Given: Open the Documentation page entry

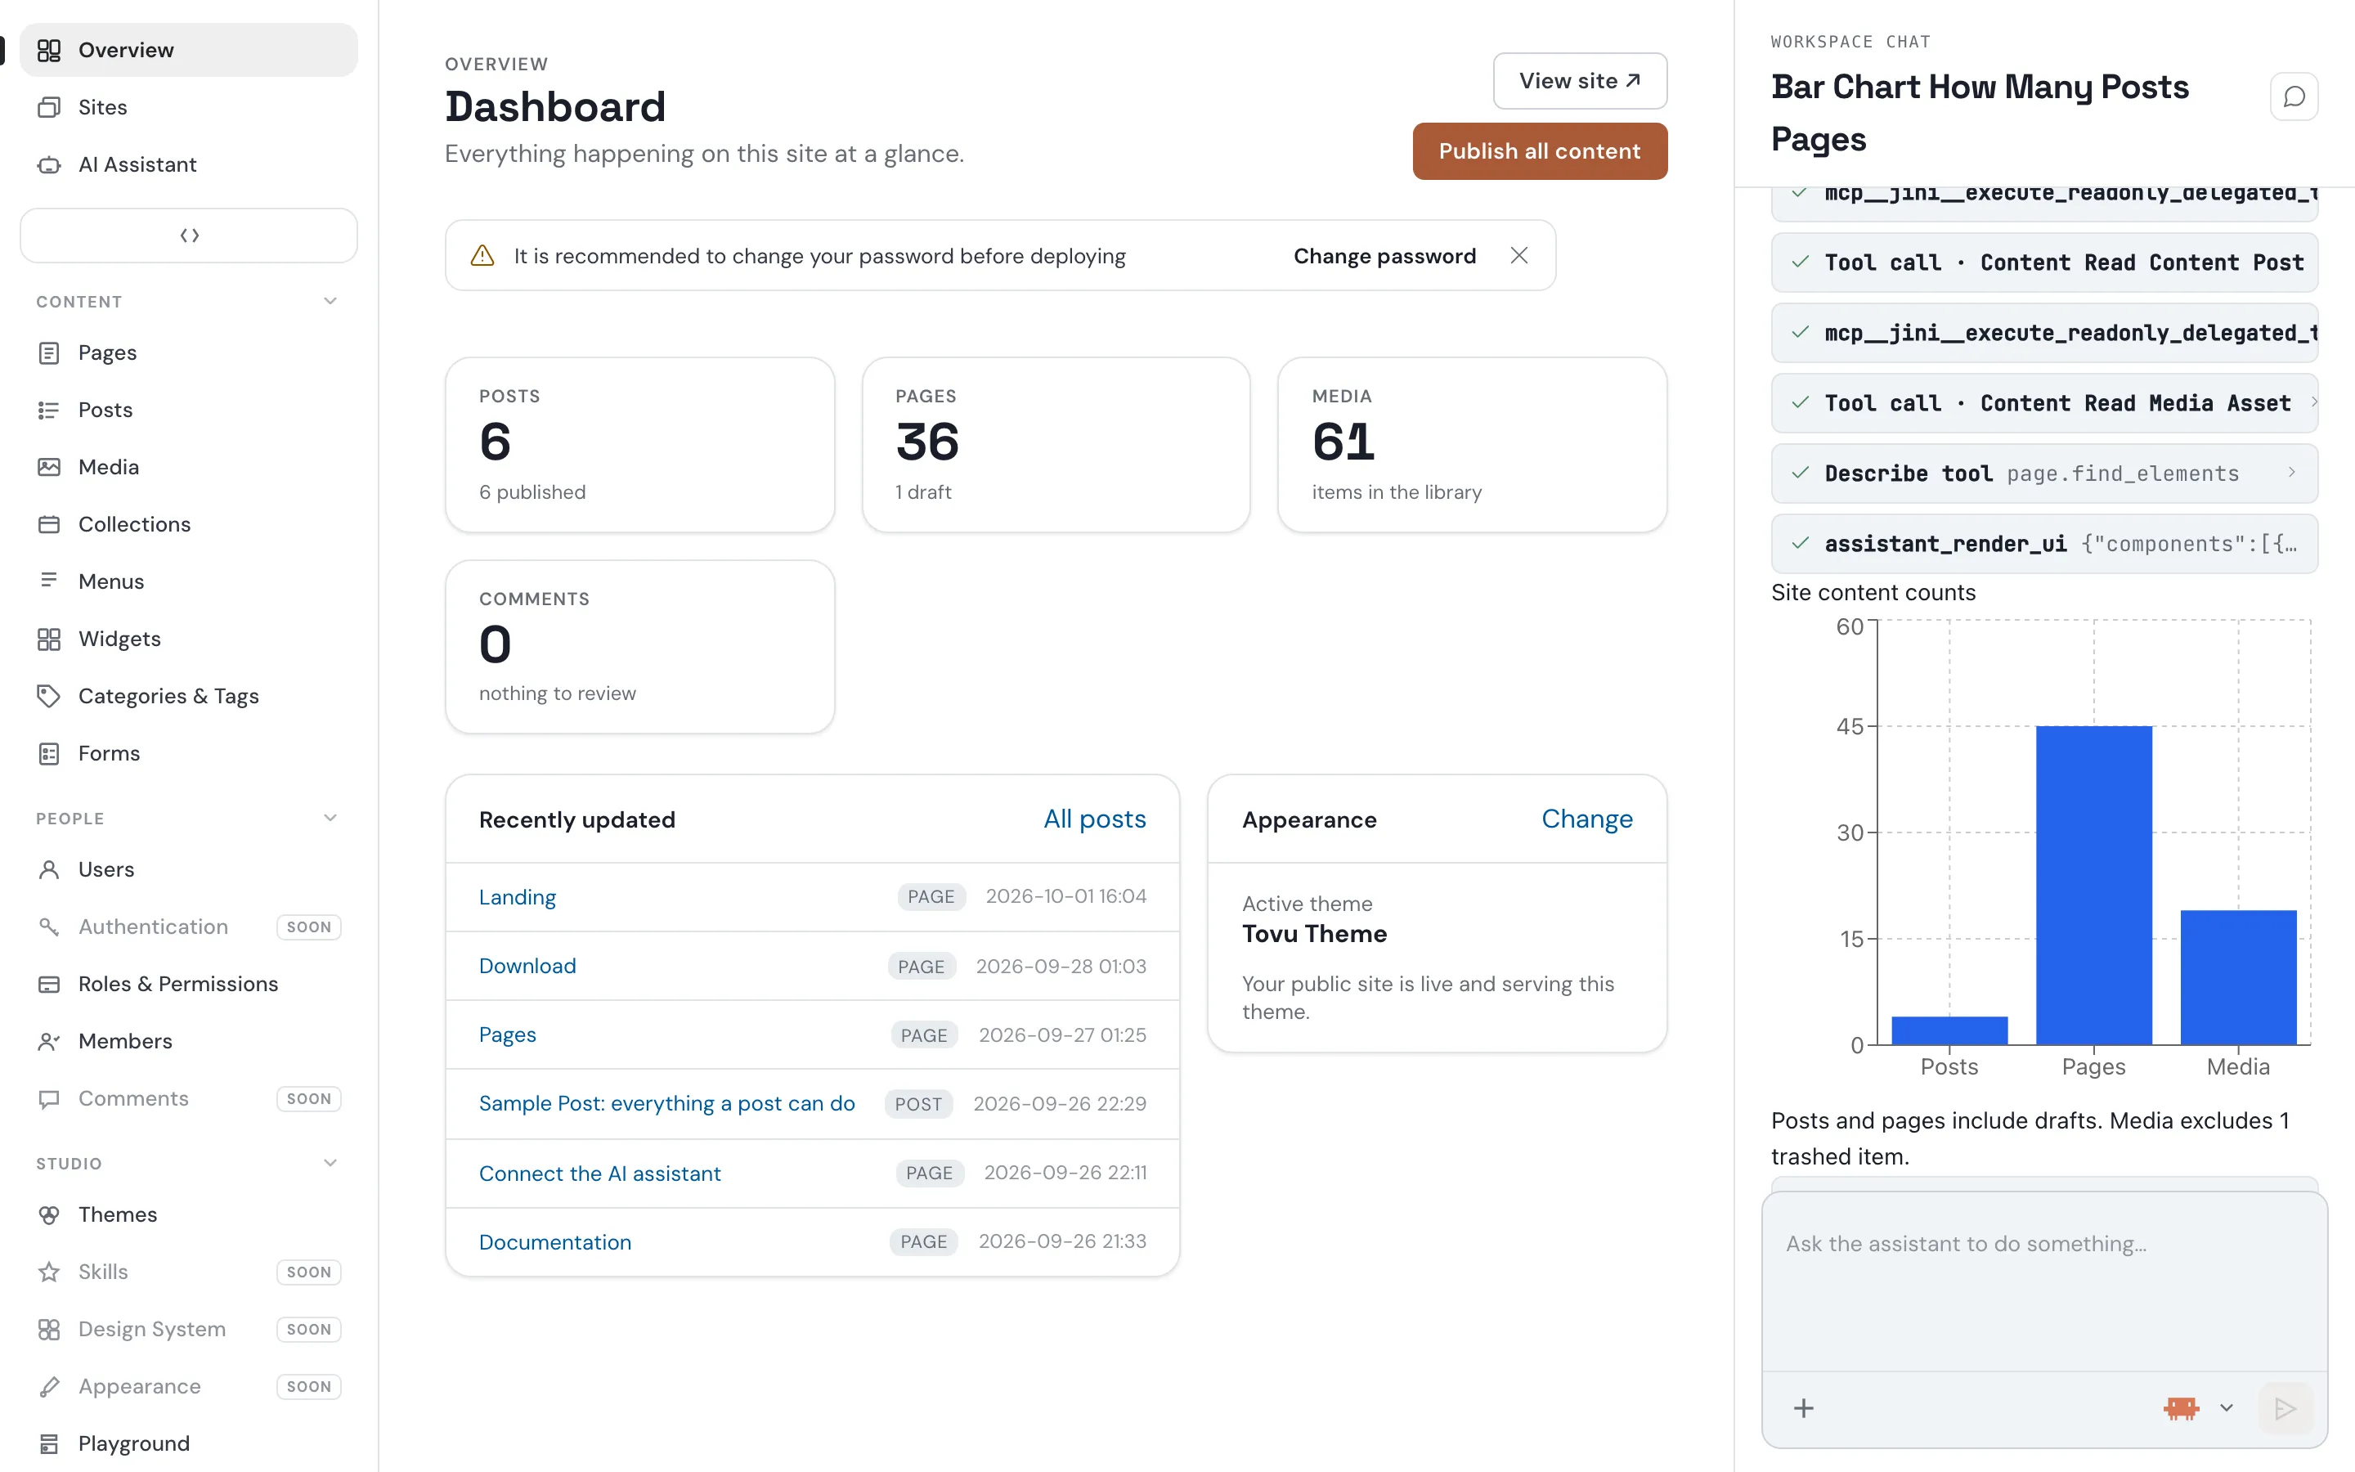Looking at the screenshot, I should [x=554, y=1242].
